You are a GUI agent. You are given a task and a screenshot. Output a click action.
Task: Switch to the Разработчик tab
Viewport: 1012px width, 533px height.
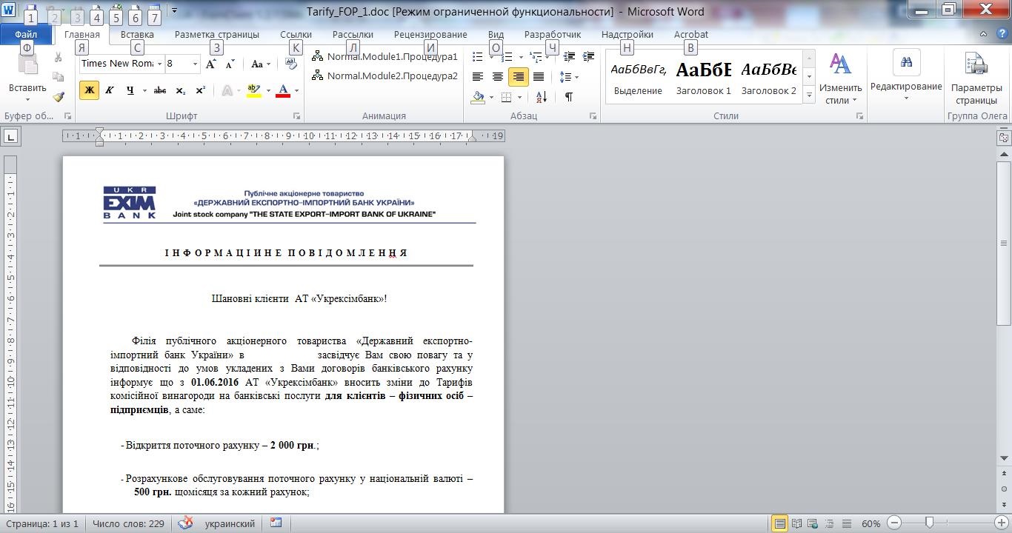[553, 34]
